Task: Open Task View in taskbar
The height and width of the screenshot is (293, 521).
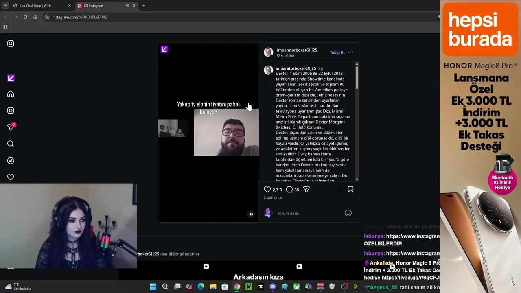Action: [x=177, y=286]
